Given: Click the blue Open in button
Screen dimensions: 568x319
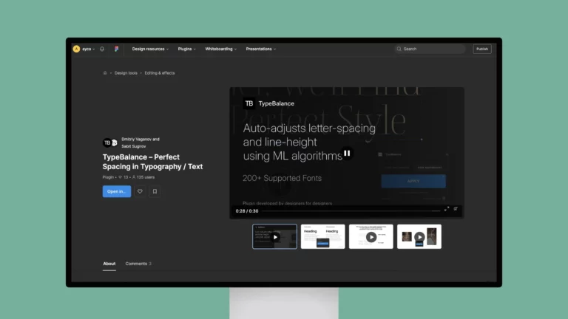Looking at the screenshot, I should pos(116,191).
